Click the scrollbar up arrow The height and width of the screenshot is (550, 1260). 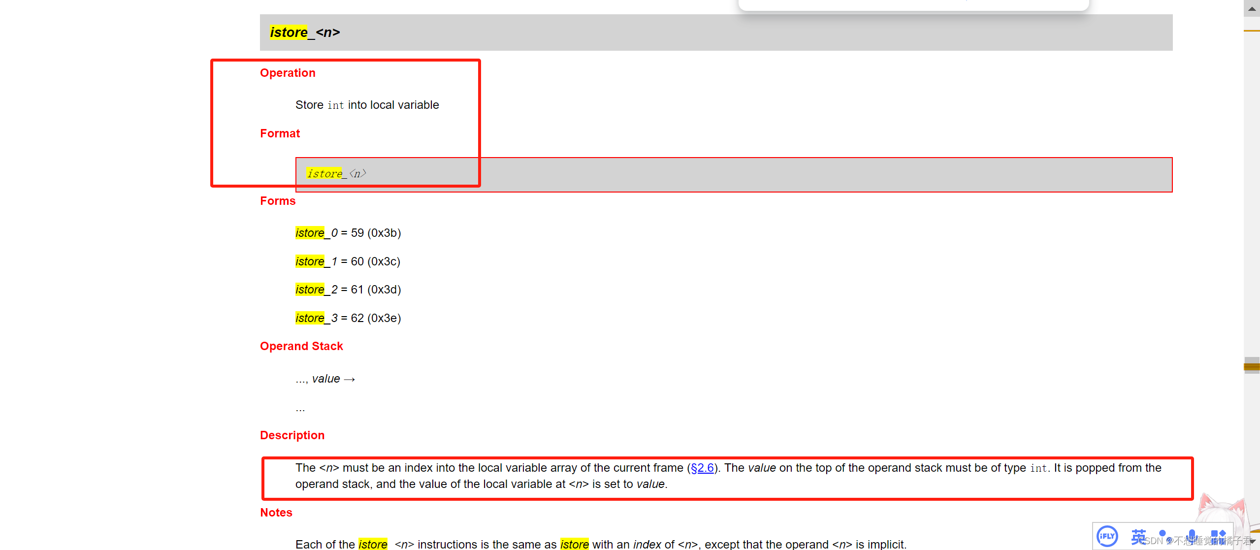pyautogui.click(x=1252, y=8)
